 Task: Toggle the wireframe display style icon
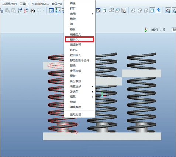[133, 11]
